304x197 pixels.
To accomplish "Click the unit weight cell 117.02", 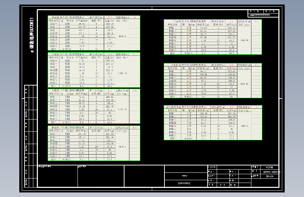I will pos(203,116).
